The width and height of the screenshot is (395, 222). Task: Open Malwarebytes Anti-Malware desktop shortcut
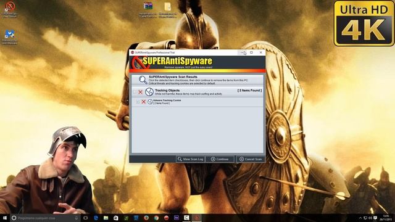pos(10,37)
